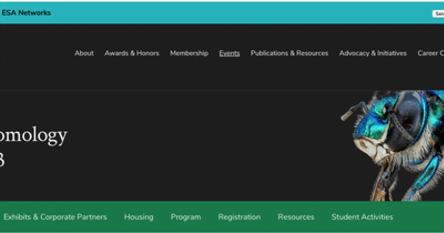Image resolution: width=444 pixels, height=233 pixels.
Task: Open Advocacy & Initiatives menu
Action: tap(373, 53)
